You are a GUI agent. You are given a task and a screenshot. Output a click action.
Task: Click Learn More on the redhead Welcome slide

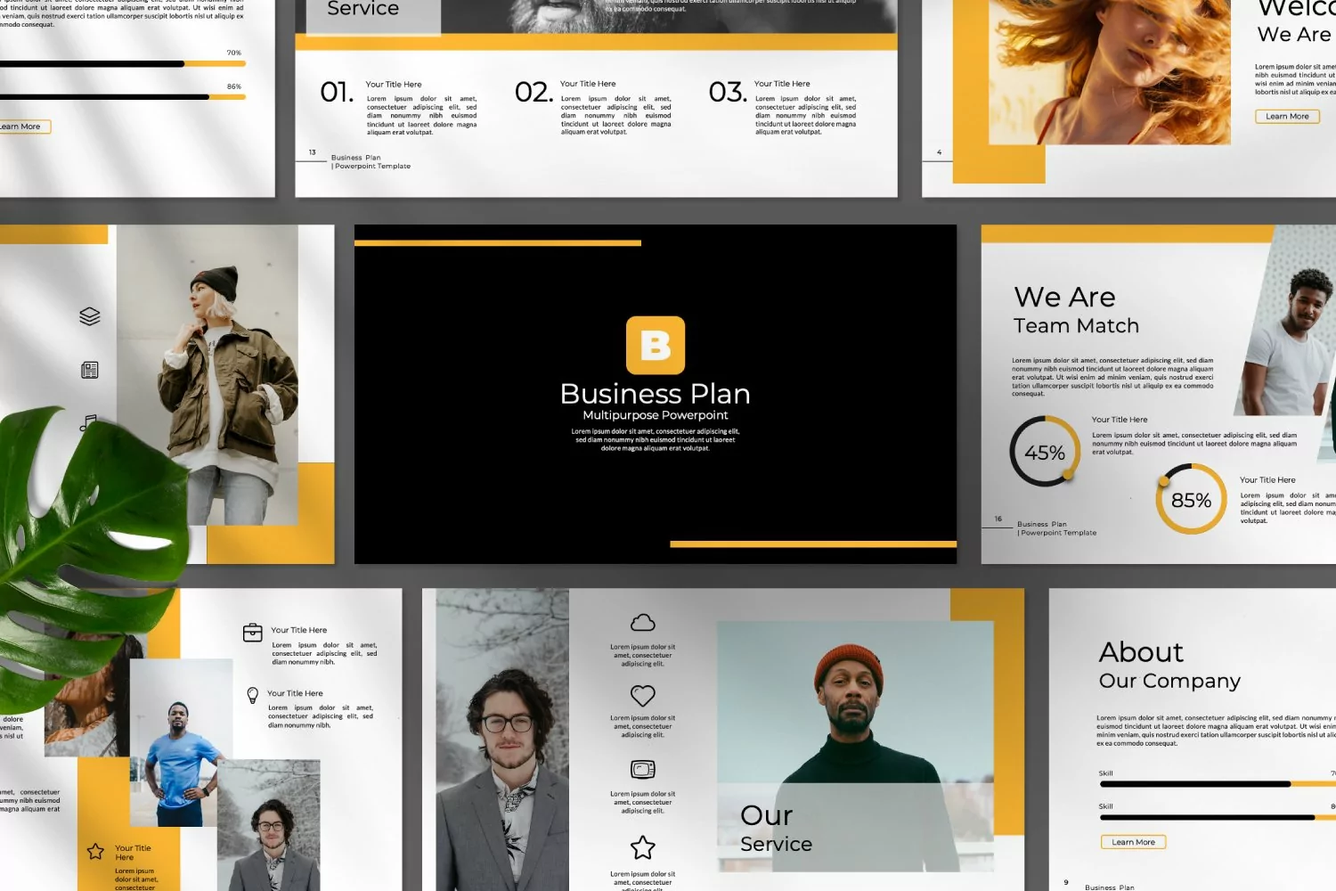[1287, 116]
